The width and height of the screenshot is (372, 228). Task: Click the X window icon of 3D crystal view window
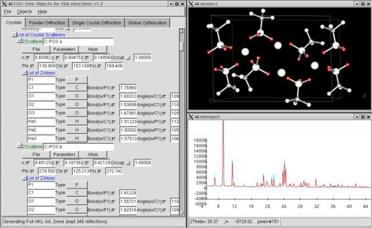coord(191,3)
